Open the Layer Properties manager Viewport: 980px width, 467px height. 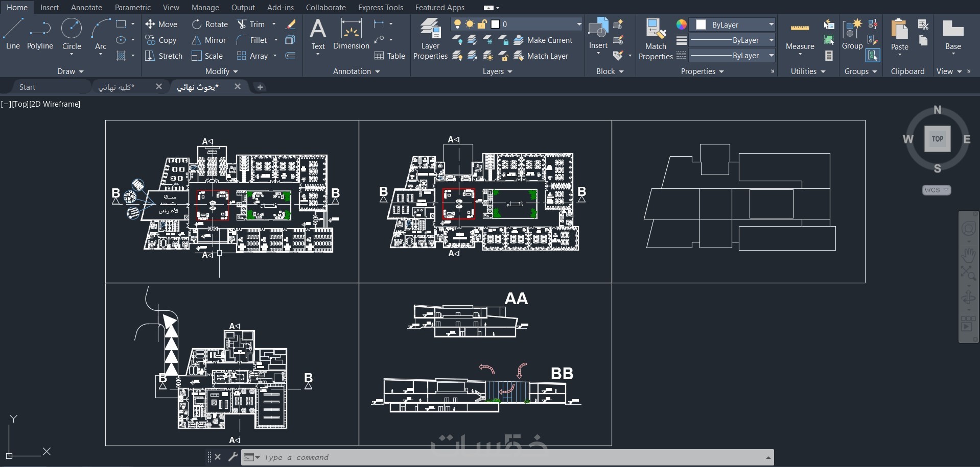430,39
